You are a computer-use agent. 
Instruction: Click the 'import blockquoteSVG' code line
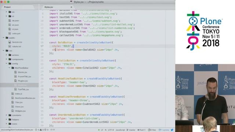(86, 32)
